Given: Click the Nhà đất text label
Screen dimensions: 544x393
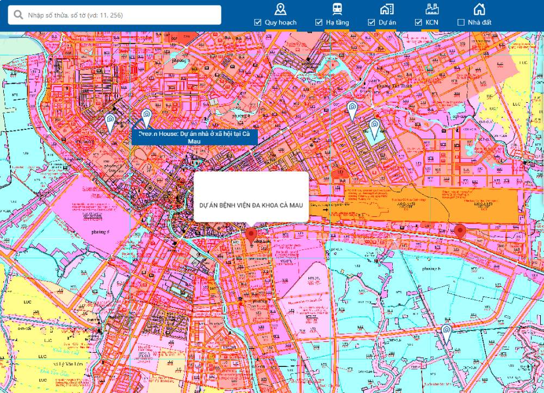Looking at the screenshot, I should pyautogui.click(x=479, y=22).
